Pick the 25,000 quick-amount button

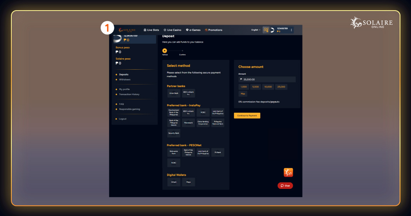[281, 87]
